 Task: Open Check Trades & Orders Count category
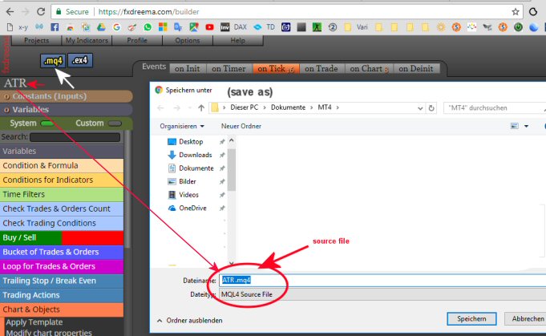point(62,208)
